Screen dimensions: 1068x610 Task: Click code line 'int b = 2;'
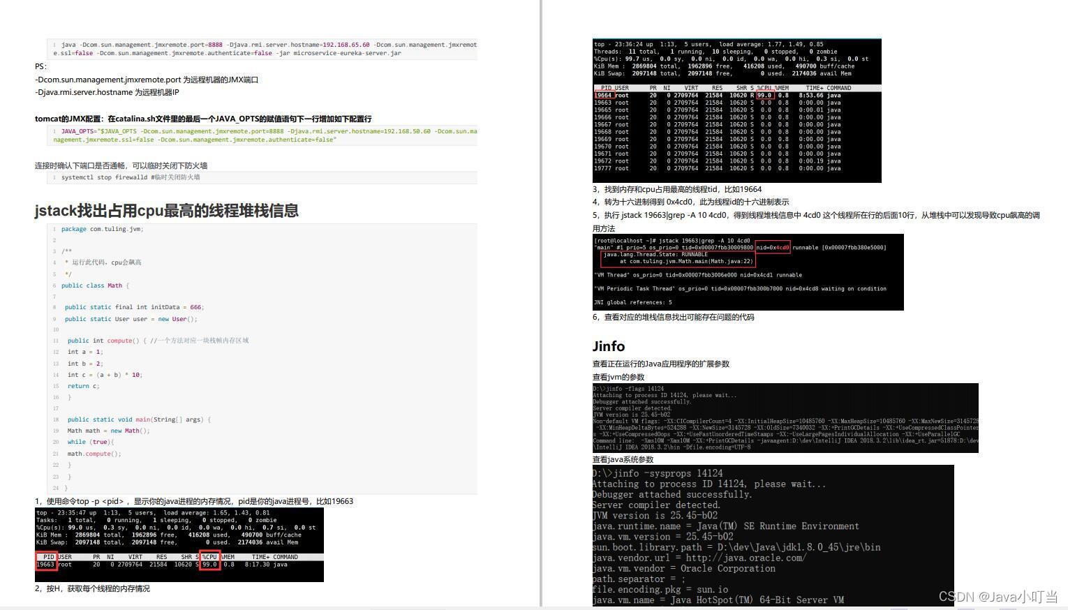(85, 364)
